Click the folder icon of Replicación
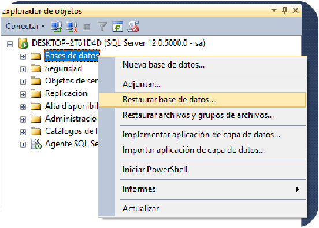The height and width of the screenshot is (228, 319). coord(36,94)
